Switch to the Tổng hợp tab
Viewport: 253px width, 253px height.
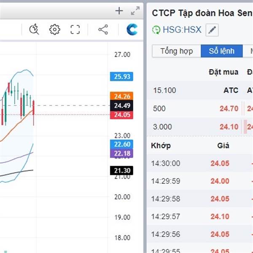point(177,51)
